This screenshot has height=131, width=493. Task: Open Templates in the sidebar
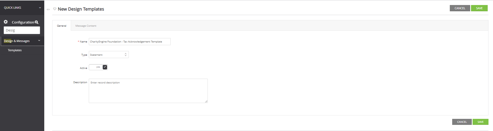tap(15, 50)
